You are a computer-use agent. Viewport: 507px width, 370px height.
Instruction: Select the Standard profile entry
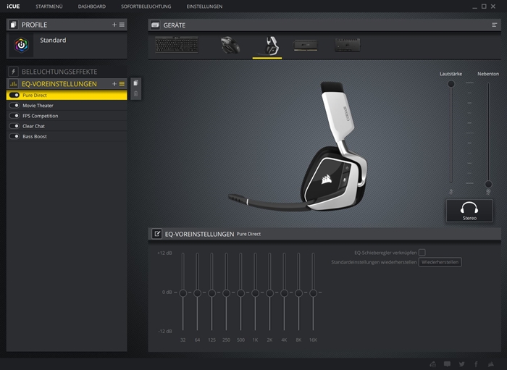[67, 45]
